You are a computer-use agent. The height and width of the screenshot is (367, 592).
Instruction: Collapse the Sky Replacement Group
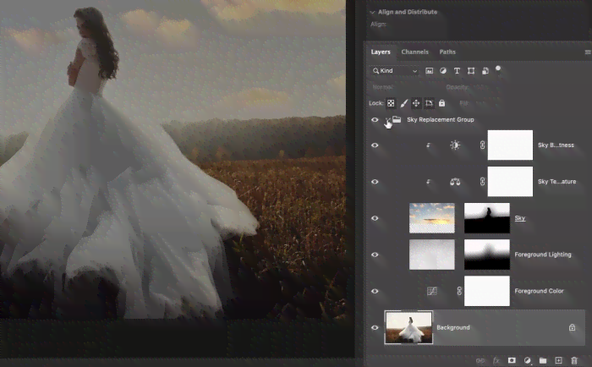387,120
